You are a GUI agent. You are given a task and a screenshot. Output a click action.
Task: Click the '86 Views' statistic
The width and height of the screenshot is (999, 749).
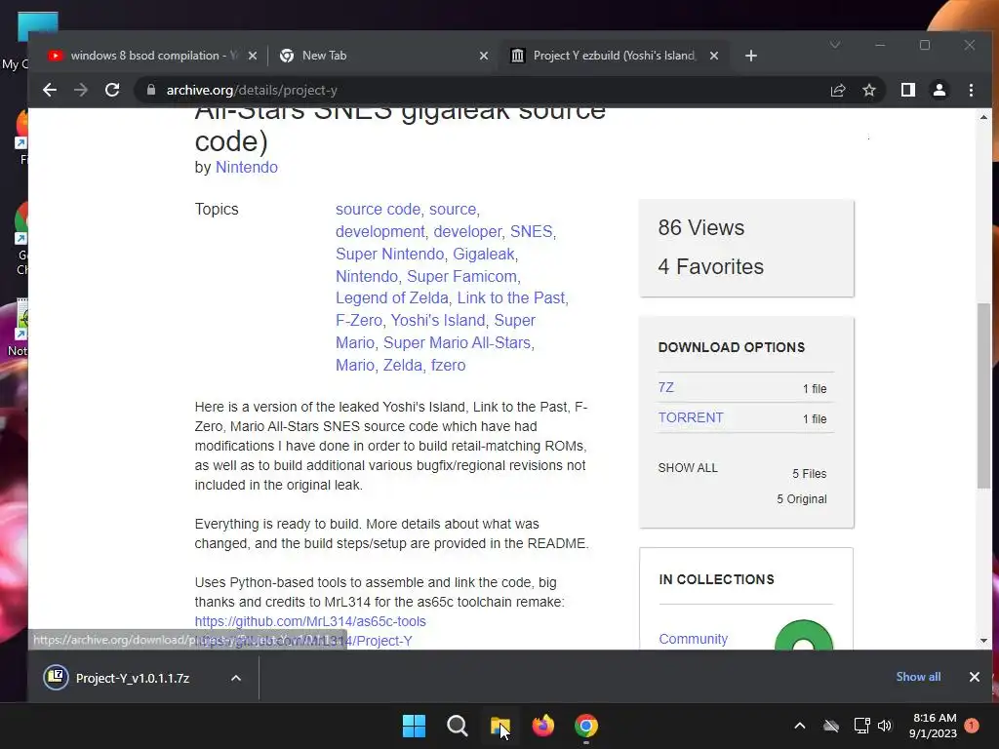coord(700,228)
